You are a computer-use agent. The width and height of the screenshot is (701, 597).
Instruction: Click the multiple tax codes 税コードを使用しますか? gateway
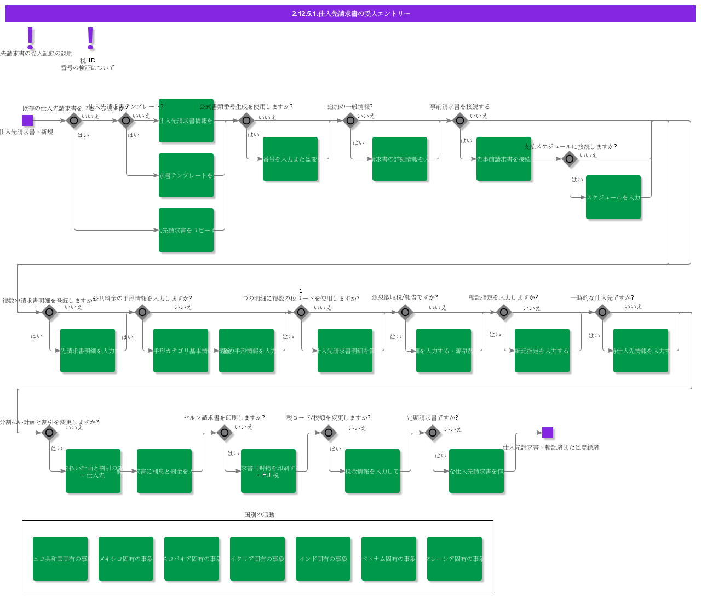(x=301, y=312)
